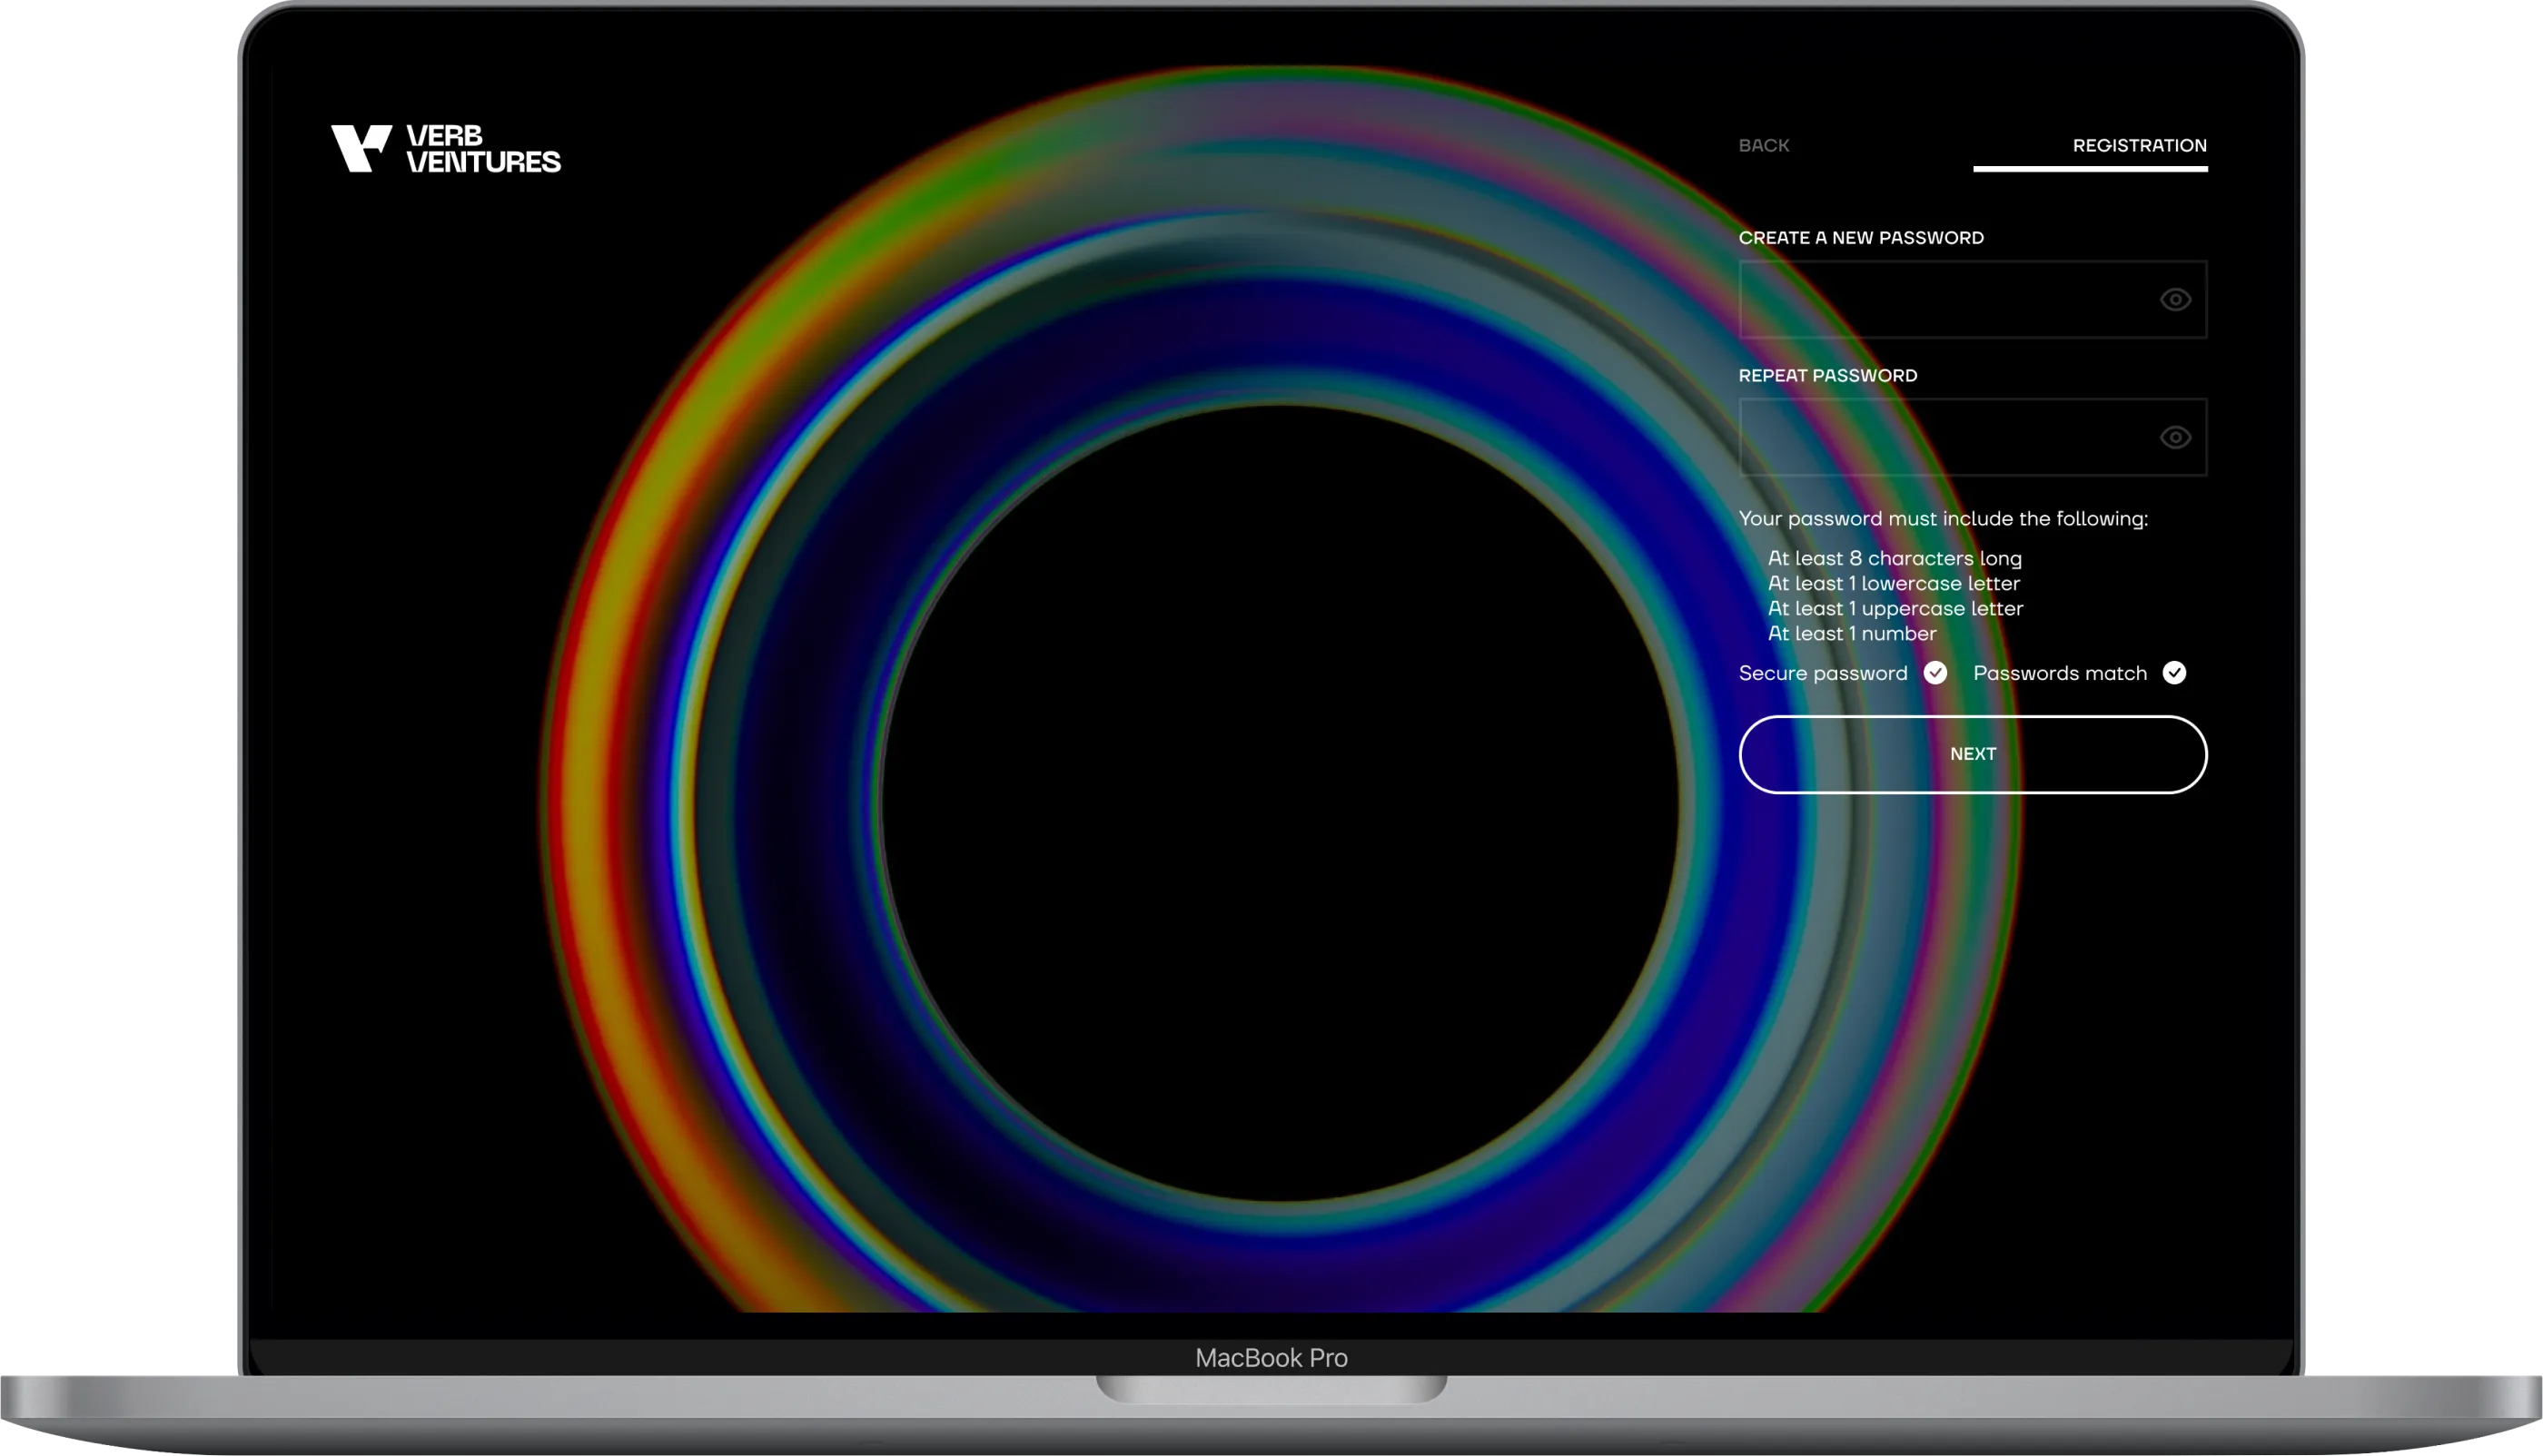The height and width of the screenshot is (1456, 2543).
Task: Click the Verb Ventures wordmark text
Action: coord(483,149)
